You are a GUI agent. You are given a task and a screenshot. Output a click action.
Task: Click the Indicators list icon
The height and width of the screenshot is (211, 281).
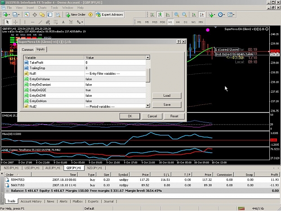click(x=211, y=15)
